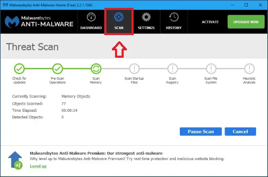Click the 'Scan Memory' step label
268x177 pixels.
point(96,80)
